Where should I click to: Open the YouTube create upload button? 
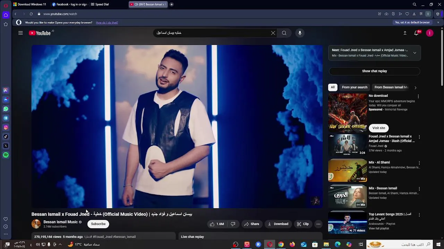(x=405, y=33)
